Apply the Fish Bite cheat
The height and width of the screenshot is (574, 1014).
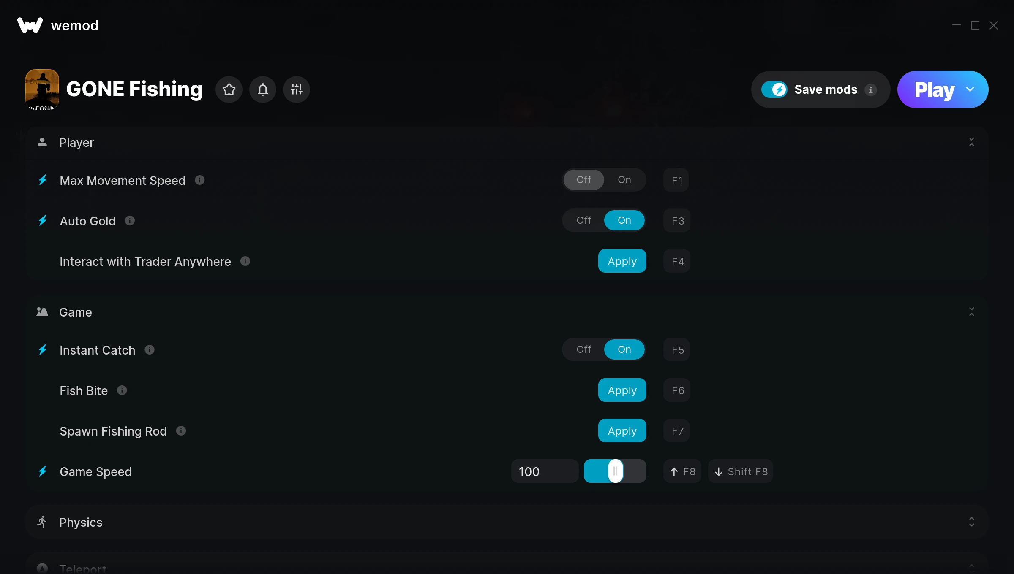[622, 390]
